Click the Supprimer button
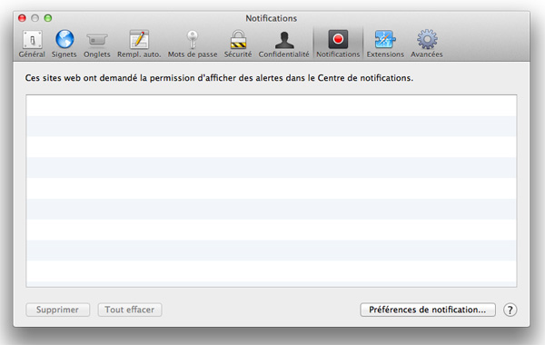This screenshot has width=545, height=345. click(58, 310)
